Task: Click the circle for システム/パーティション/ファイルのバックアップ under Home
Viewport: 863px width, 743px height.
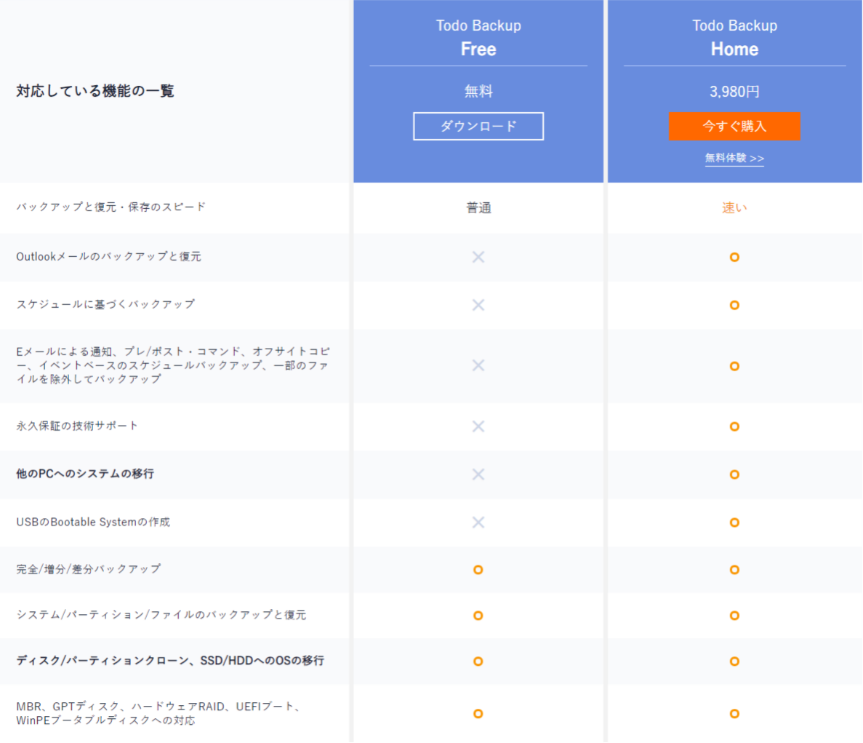Action: point(734,615)
